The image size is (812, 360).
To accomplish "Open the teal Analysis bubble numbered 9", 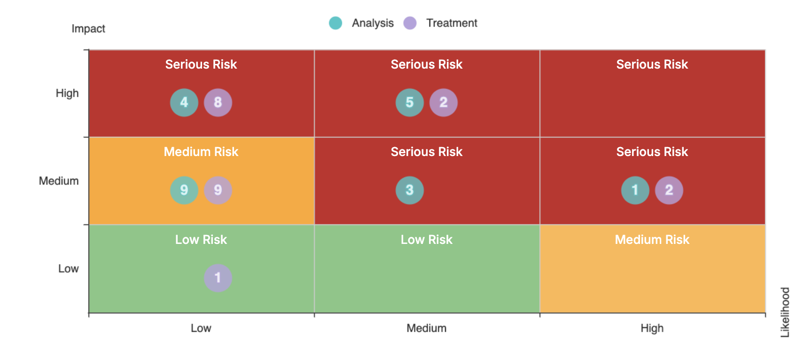I will coord(184,190).
